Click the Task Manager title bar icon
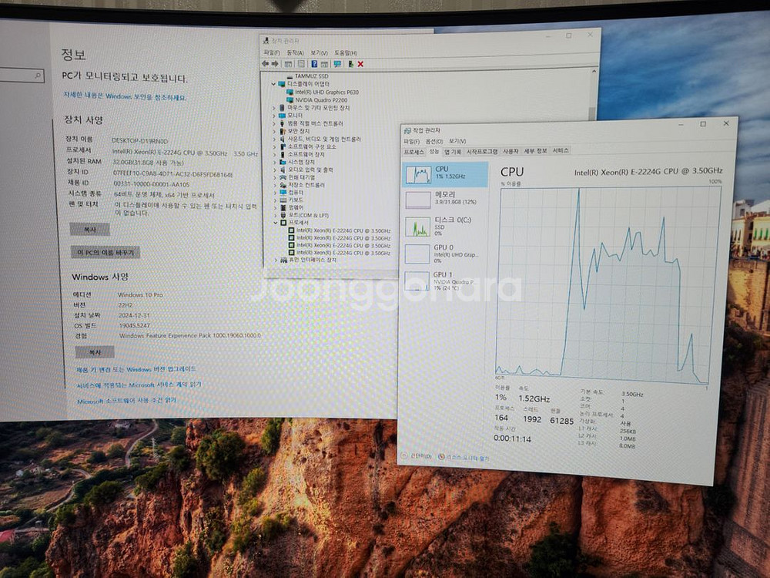This screenshot has width=770, height=578. (407, 131)
